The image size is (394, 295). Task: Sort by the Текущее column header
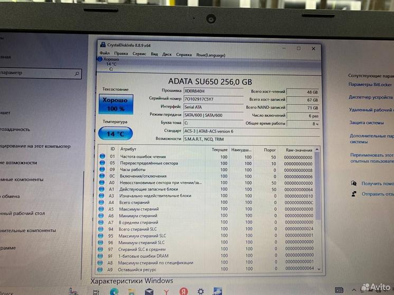pos(219,150)
